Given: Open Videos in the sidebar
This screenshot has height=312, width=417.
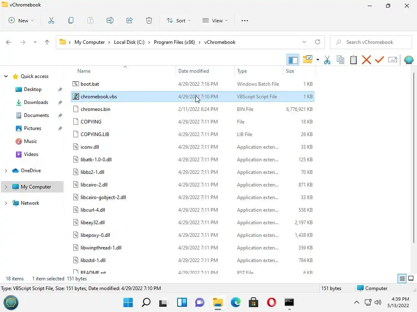Looking at the screenshot, I should [x=31, y=154].
